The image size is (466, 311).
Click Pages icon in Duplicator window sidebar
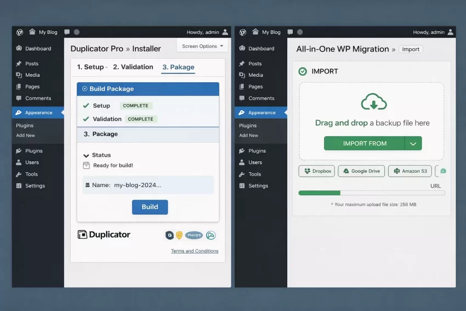[19, 87]
